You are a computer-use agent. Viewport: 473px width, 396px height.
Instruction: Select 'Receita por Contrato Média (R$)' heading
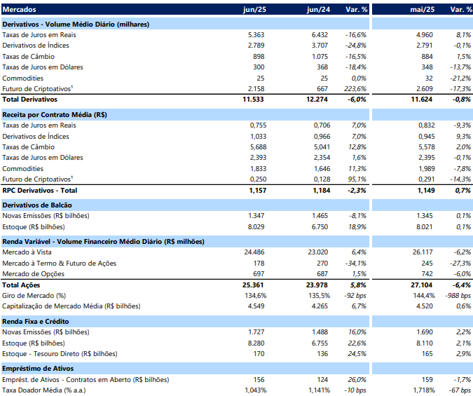[55, 115]
